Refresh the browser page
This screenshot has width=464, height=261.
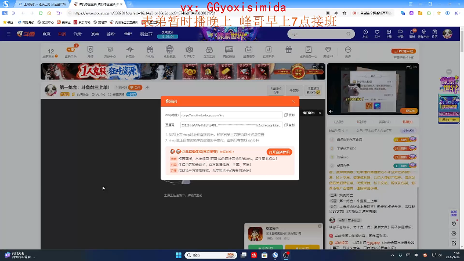tap(41, 13)
